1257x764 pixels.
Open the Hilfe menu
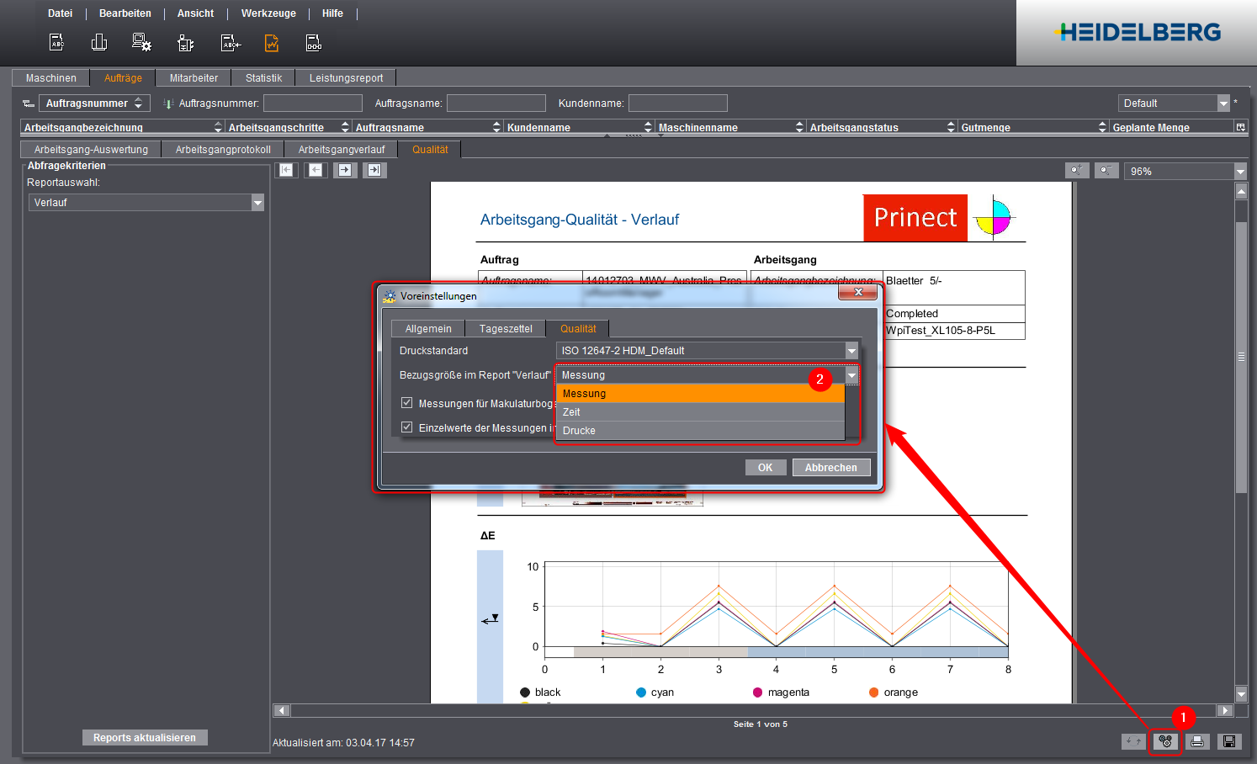point(332,13)
